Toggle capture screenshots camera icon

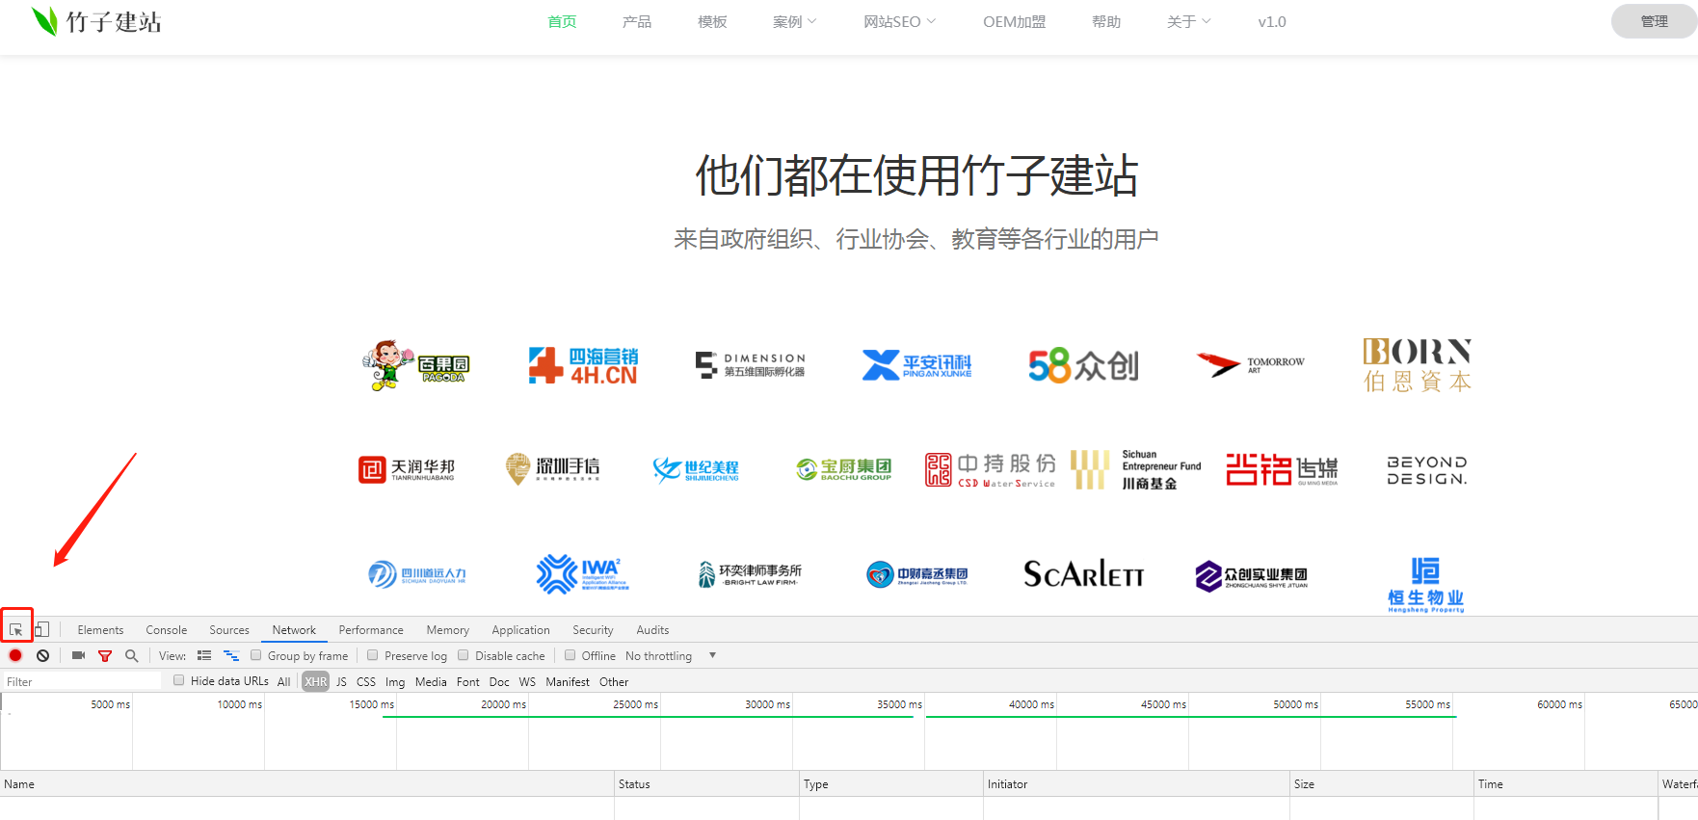pyautogui.click(x=79, y=655)
